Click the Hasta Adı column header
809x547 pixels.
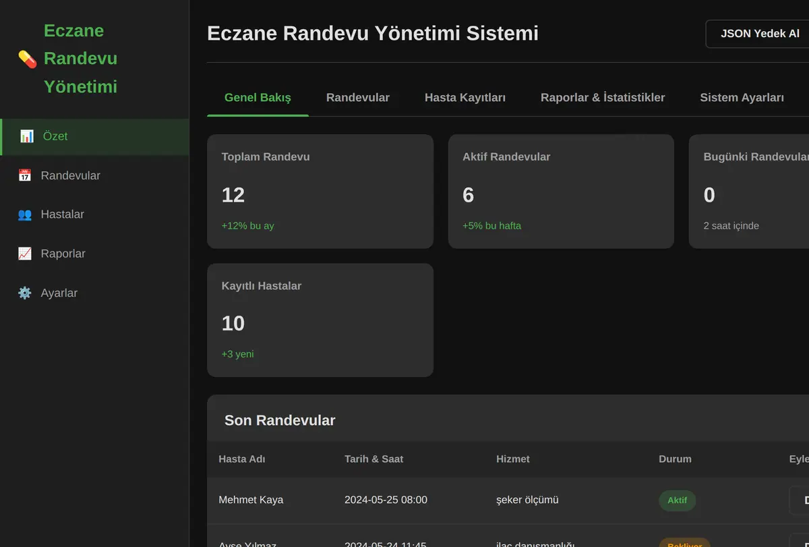click(x=242, y=459)
